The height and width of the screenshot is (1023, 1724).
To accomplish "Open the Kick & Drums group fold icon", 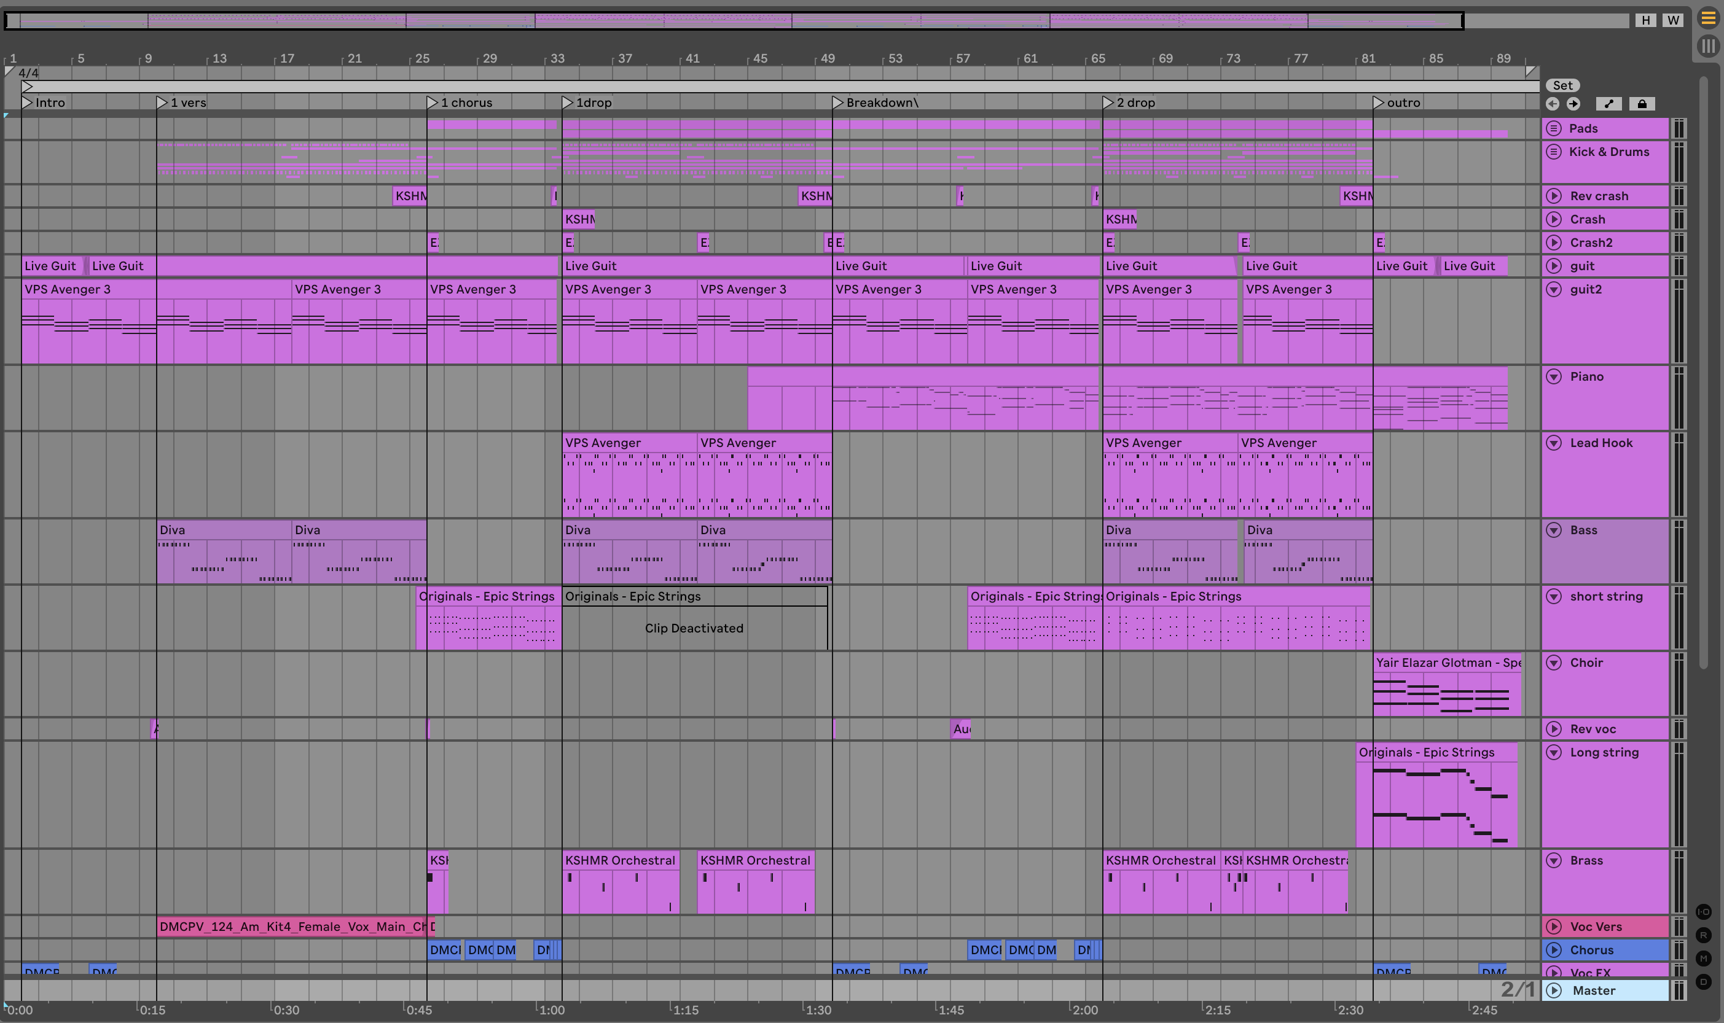I will click(x=1554, y=152).
